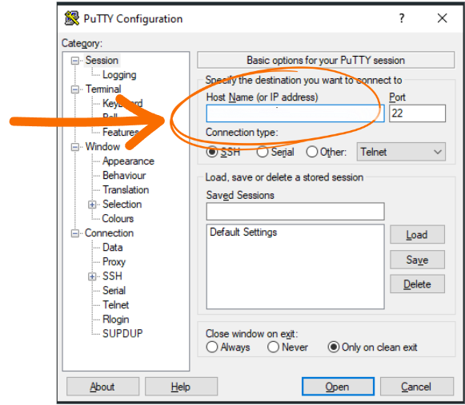The width and height of the screenshot is (465, 405).
Task: Expand the SSH tree node
Action: click(x=92, y=276)
